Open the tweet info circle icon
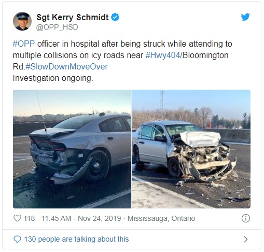Viewport: 264px width, 252px height. 246,218
